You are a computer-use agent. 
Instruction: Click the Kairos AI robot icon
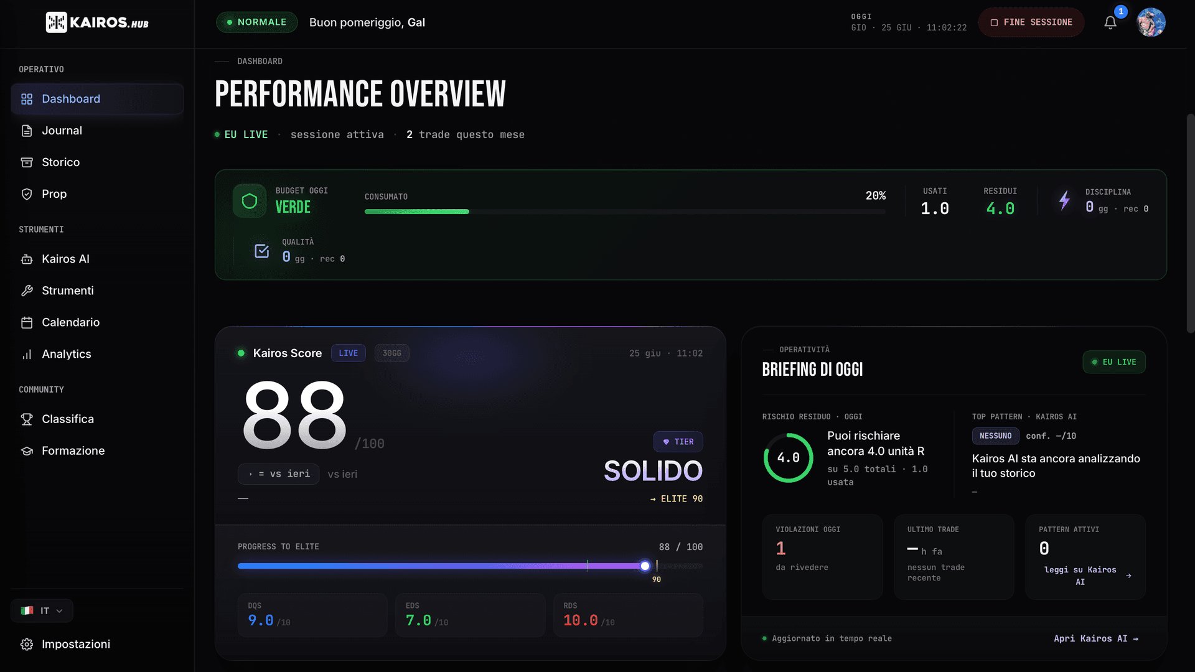[x=27, y=259]
